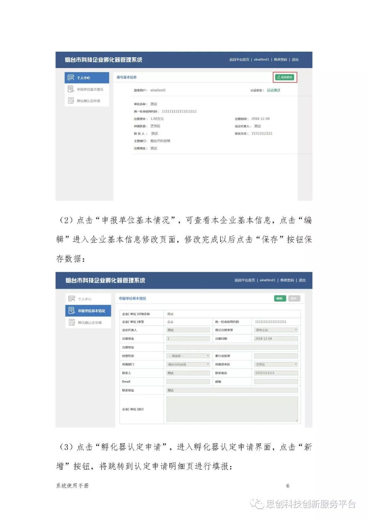The image size is (368, 520).
Task: Click 退出 link in account info screenshot
Action: tap(295, 60)
